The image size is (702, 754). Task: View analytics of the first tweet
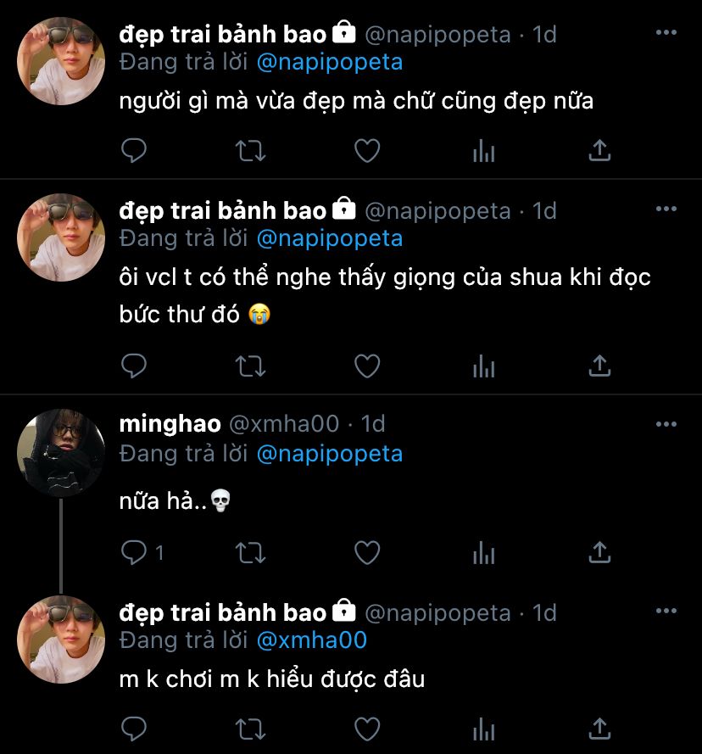coord(484,150)
